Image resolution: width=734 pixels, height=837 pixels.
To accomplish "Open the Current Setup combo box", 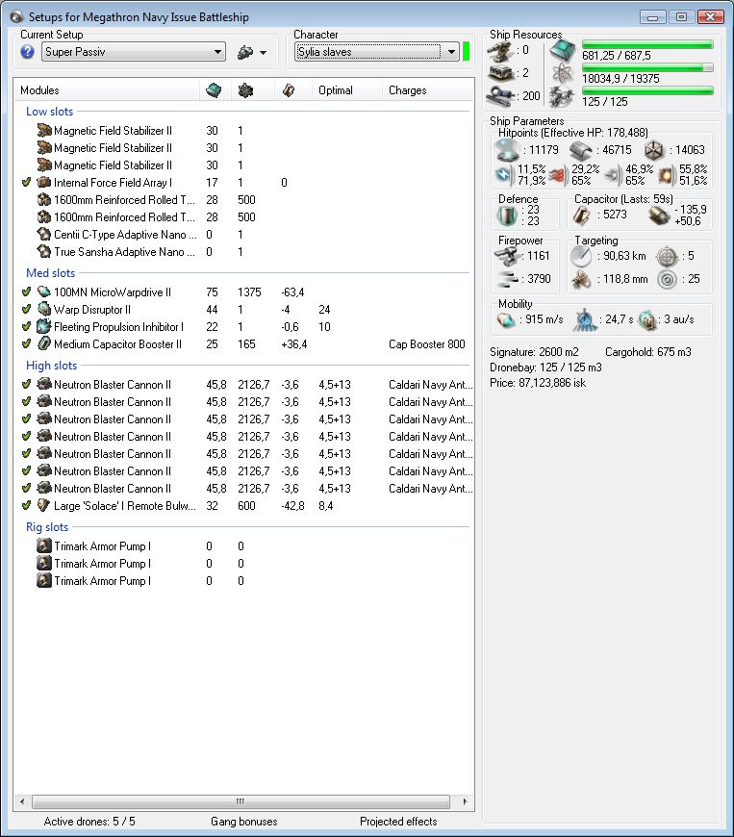I will pos(134,52).
